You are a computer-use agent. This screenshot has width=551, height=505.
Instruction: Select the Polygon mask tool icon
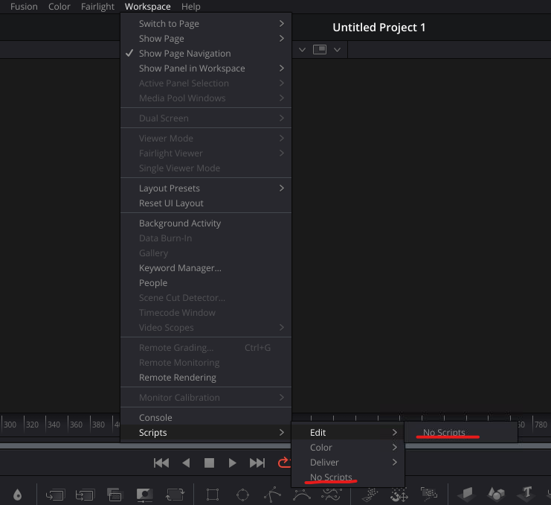272,494
